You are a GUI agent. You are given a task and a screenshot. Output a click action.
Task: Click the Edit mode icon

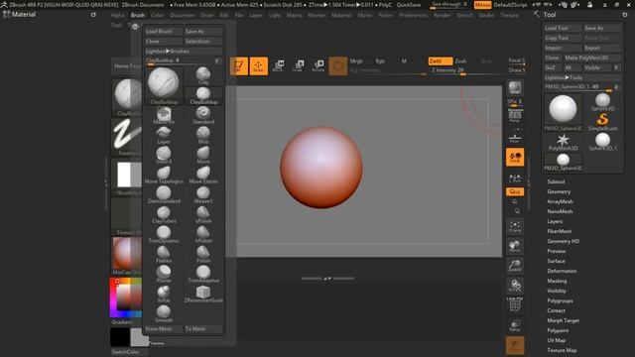(x=238, y=66)
